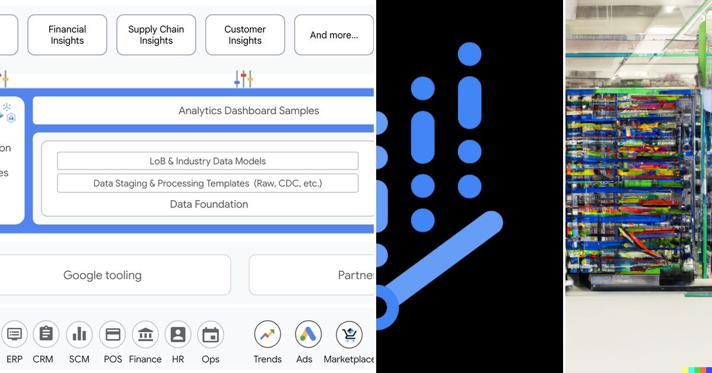Select the LoB & Industry Data Models box

click(208, 160)
